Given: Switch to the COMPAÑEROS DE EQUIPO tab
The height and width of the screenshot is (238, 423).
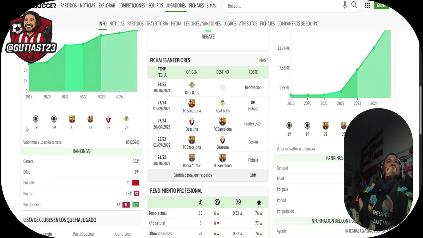Looking at the screenshot, I should (298, 23).
